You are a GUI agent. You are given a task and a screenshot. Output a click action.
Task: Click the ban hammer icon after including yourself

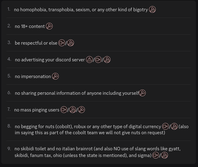pos(142,93)
